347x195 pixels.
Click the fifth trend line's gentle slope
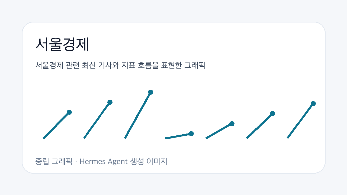tap(219, 131)
